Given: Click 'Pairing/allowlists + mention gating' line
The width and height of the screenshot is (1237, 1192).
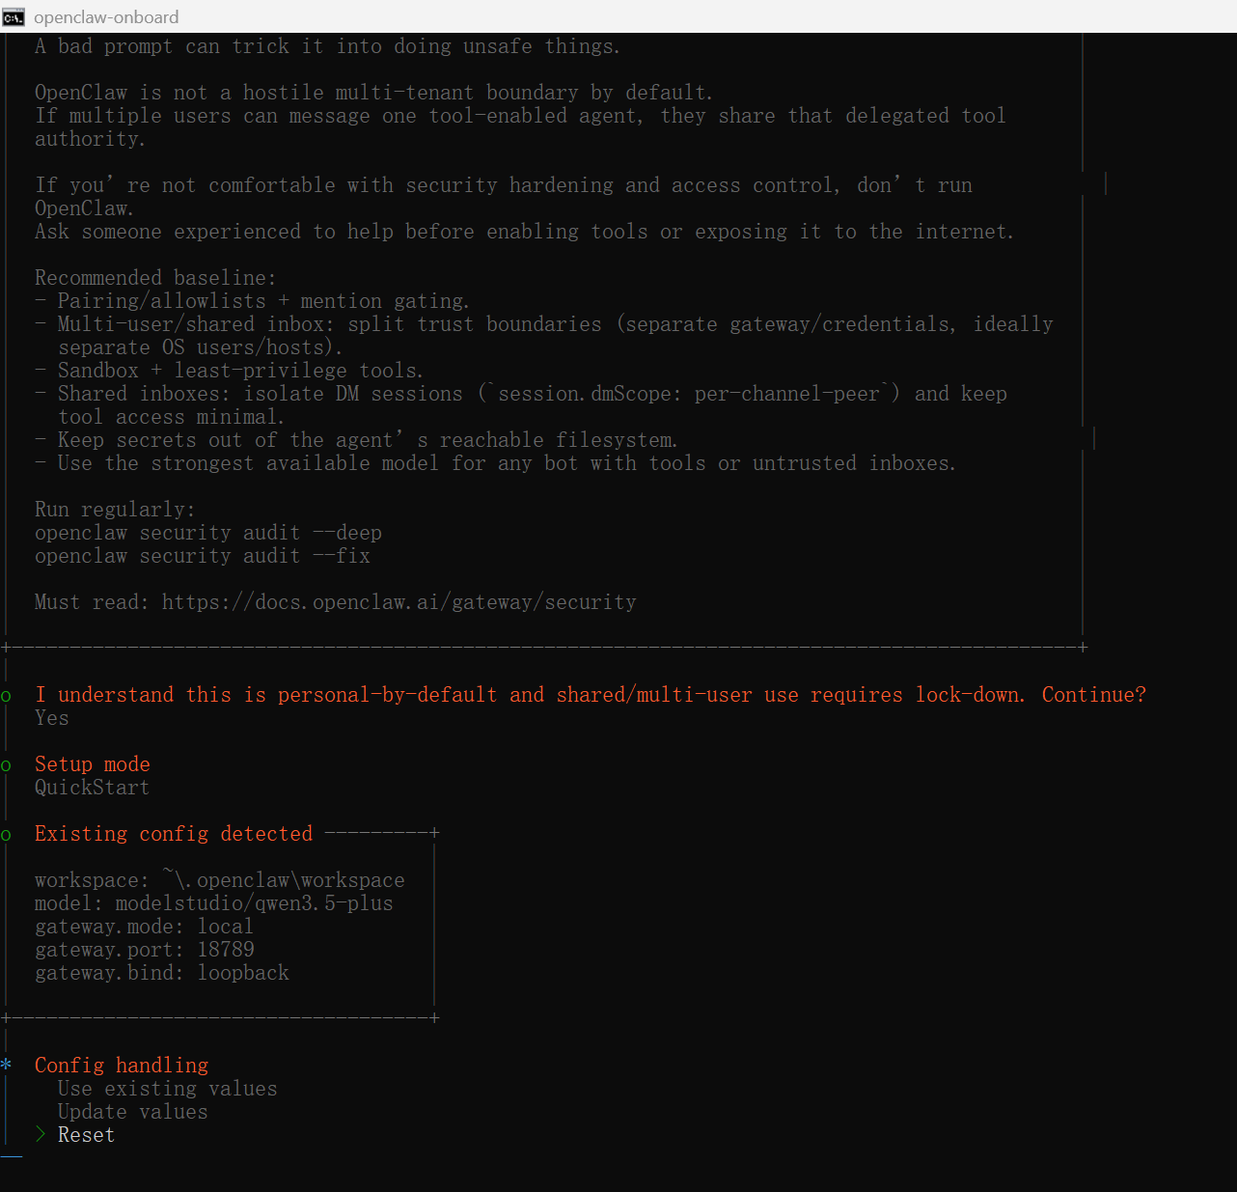Looking at the screenshot, I should [x=253, y=301].
